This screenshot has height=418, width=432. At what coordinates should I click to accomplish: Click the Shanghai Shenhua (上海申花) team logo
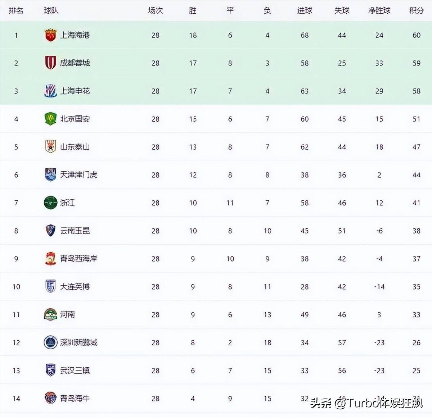click(50, 91)
